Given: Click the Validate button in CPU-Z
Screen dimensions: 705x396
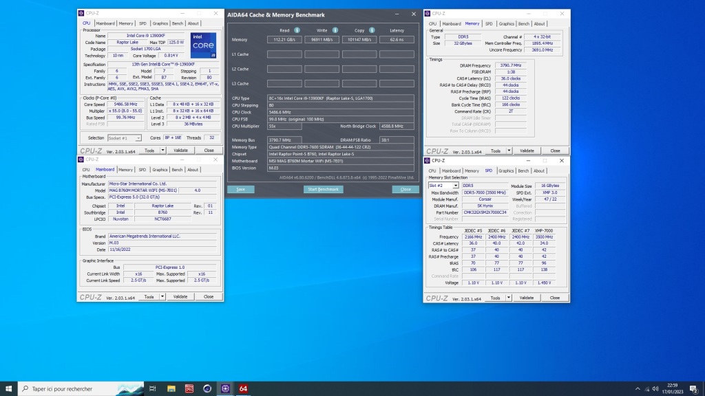Looking at the screenshot, I should pyautogui.click(x=181, y=150).
